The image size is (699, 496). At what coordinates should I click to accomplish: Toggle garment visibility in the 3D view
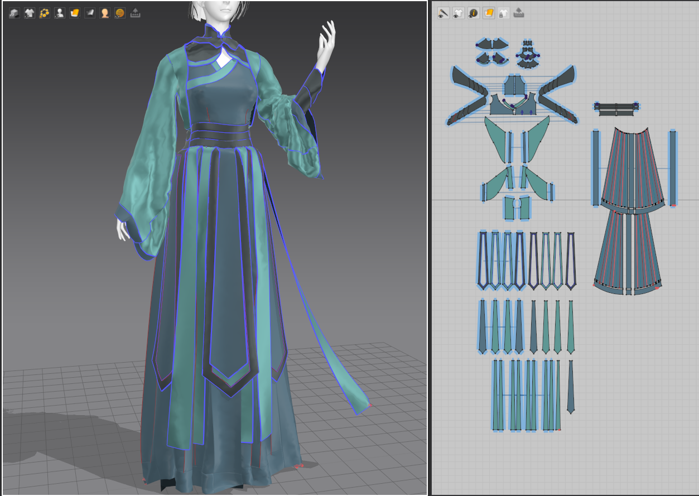coord(29,13)
